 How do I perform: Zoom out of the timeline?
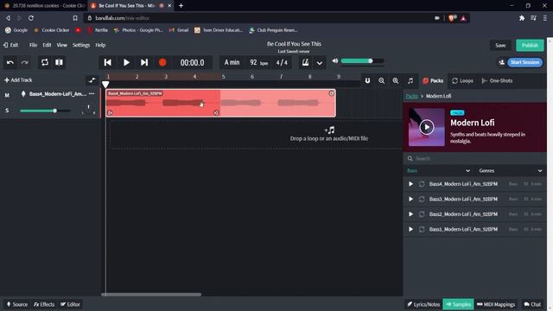pos(382,80)
